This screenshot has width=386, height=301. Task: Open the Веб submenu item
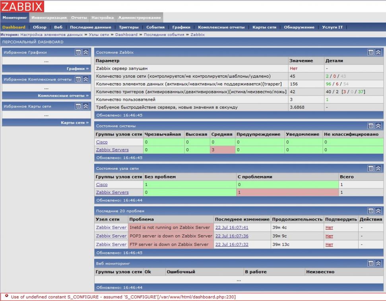pos(58,27)
